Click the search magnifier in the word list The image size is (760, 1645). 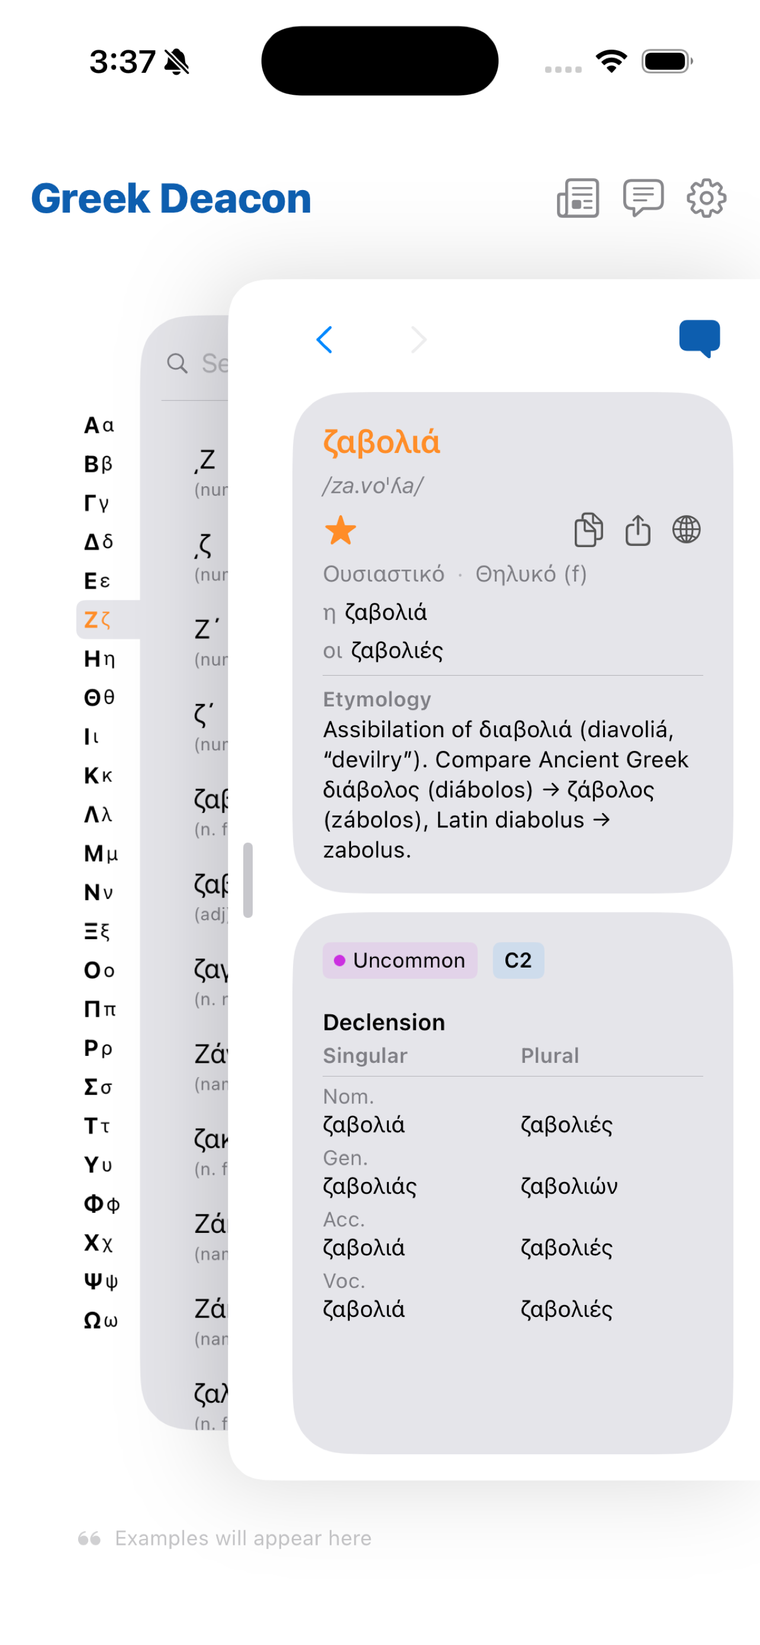177,364
